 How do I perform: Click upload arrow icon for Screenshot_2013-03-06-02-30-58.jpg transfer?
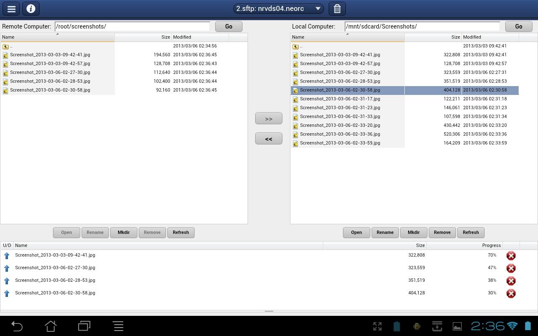(7, 293)
